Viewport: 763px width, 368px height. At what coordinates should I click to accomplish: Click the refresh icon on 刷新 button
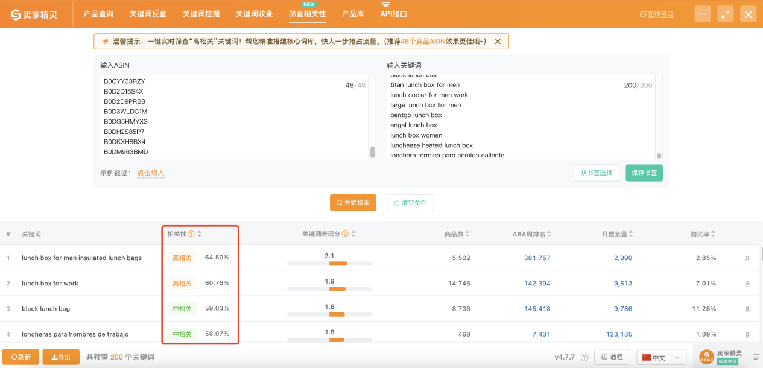(x=14, y=357)
